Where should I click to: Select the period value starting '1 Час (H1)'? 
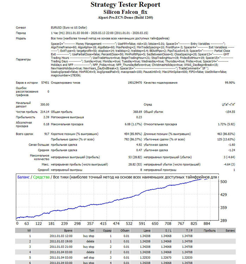click(99, 33)
